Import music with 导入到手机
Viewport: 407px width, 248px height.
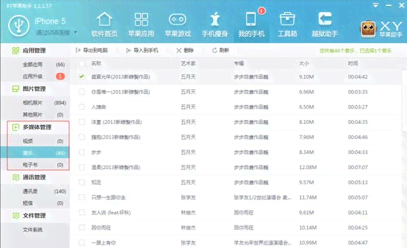(x=142, y=50)
